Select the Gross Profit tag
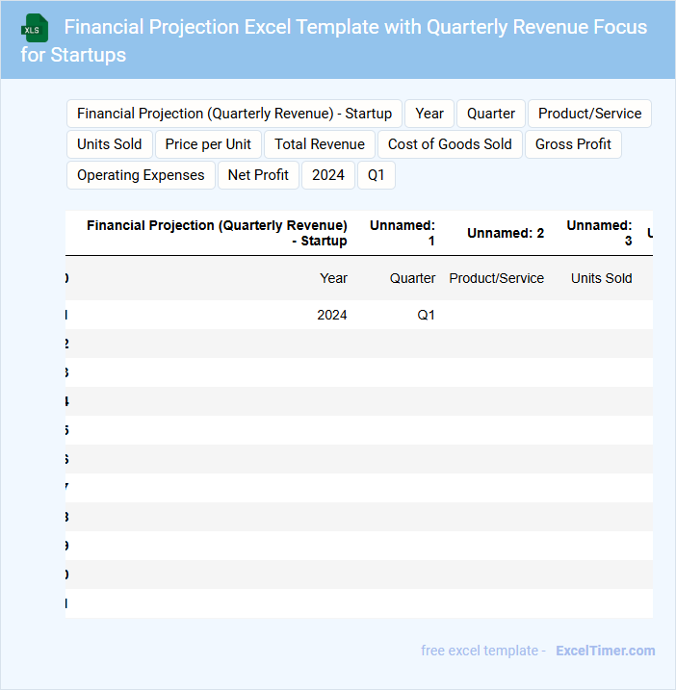The width and height of the screenshot is (676, 690). (x=573, y=144)
